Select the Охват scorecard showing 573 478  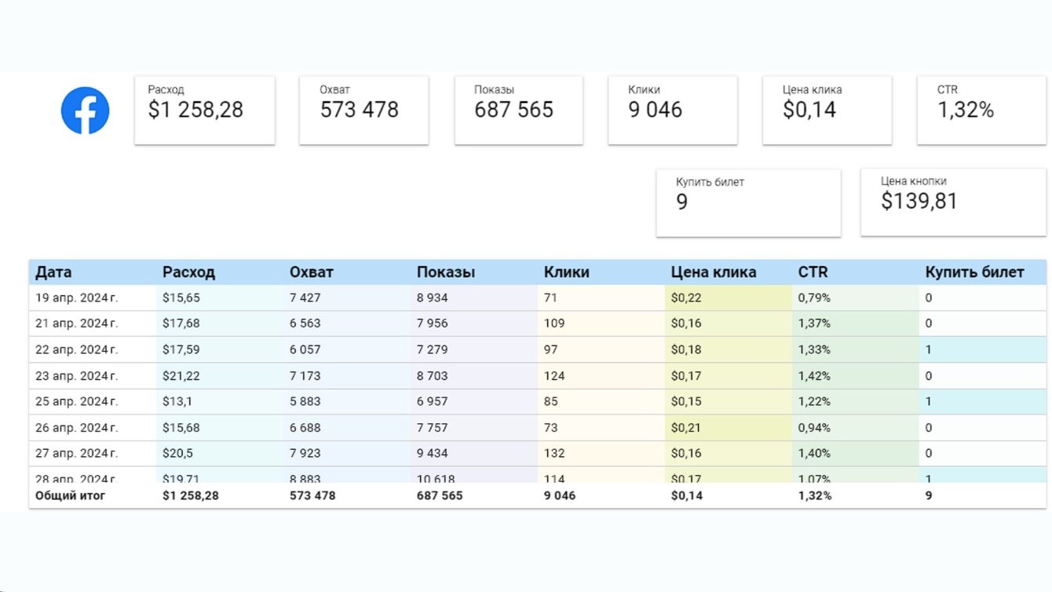click(363, 110)
